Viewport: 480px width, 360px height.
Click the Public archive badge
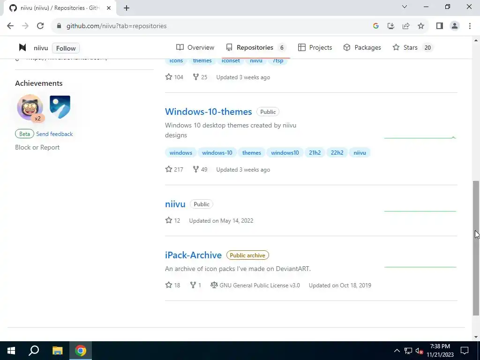(x=247, y=255)
